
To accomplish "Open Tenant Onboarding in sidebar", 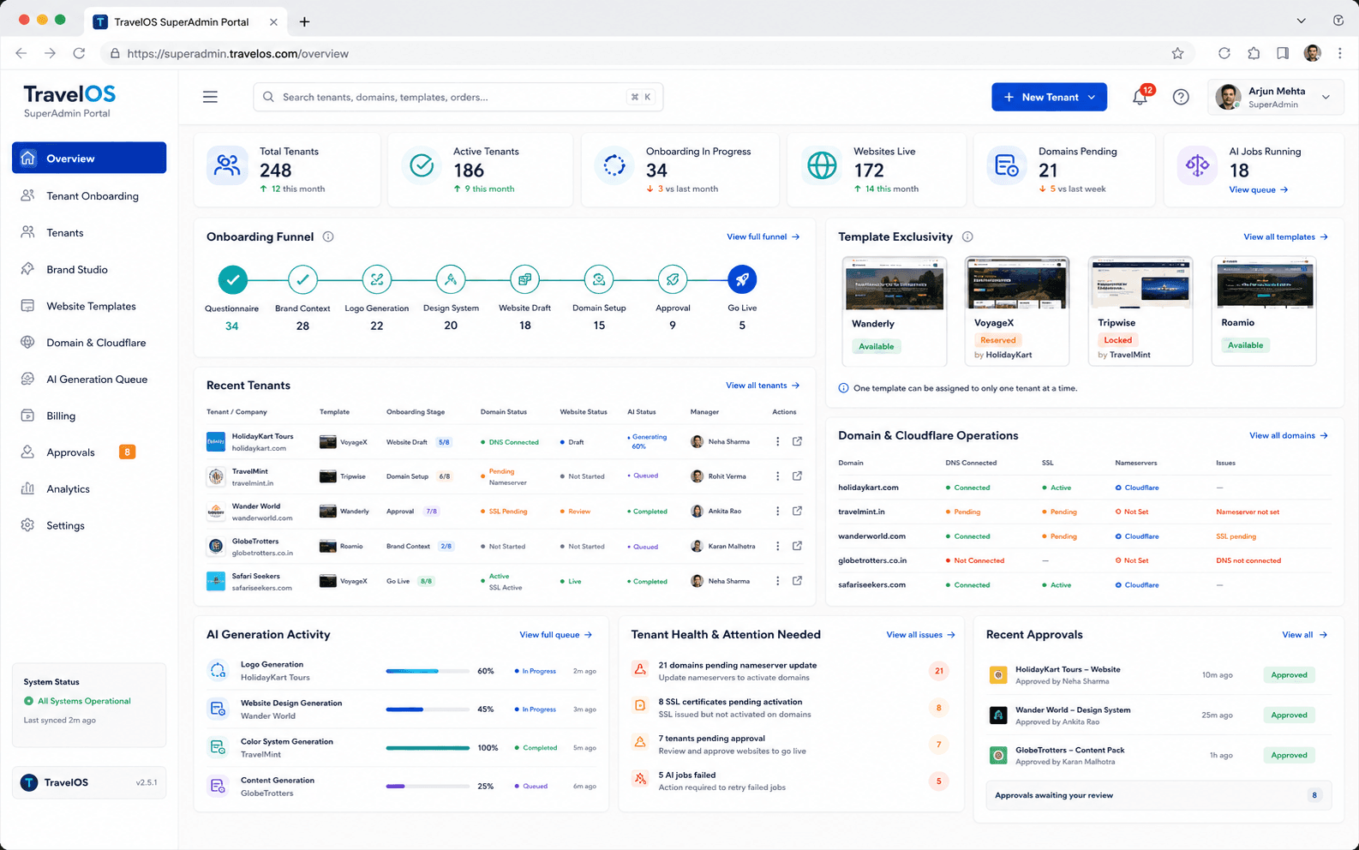I will (89, 195).
